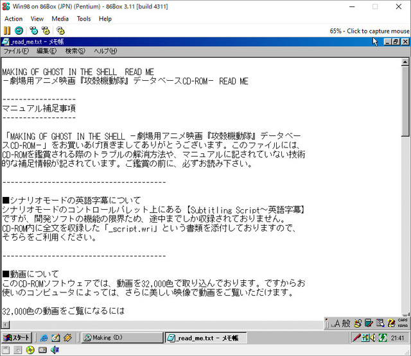Click the cyan hard reset icon
Screen dimensions: 411x356
(x=19, y=31)
